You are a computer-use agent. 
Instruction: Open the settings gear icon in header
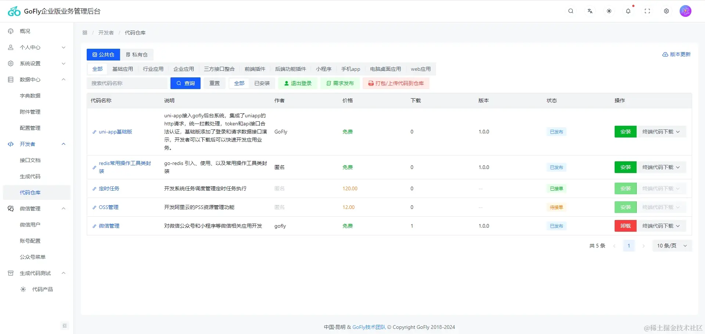tap(666, 11)
